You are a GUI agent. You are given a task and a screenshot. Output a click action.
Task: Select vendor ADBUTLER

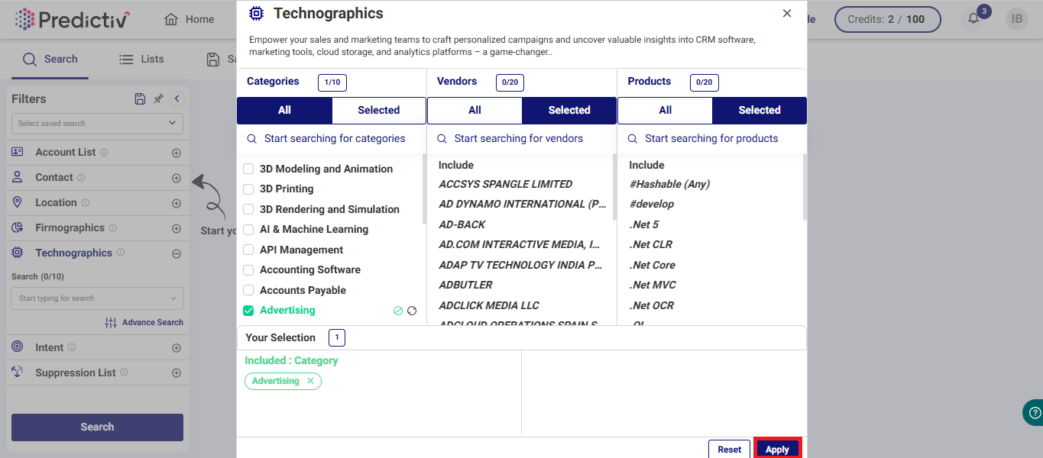(465, 285)
